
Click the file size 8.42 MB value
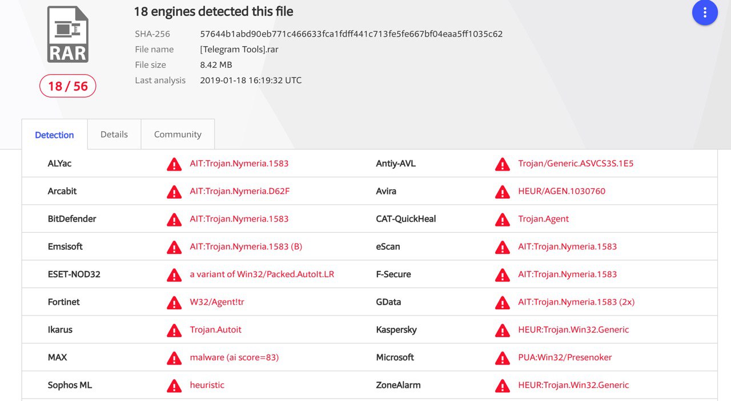216,65
